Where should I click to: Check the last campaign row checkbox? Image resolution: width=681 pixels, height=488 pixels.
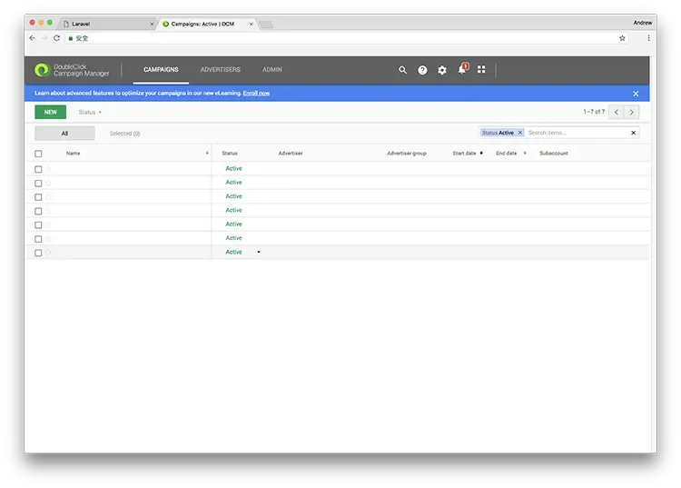point(38,253)
